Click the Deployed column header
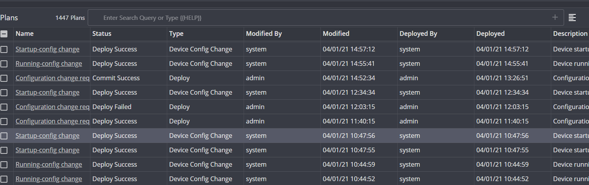The image size is (589, 185). 490,34
